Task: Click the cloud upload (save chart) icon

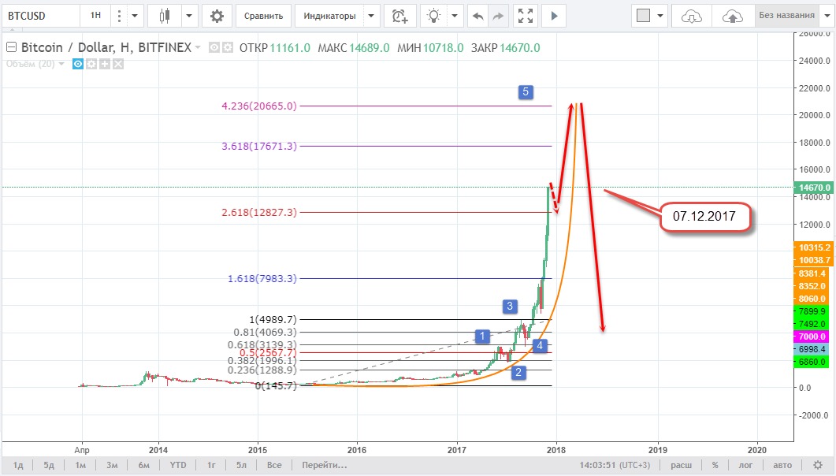Action: (x=732, y=16)
